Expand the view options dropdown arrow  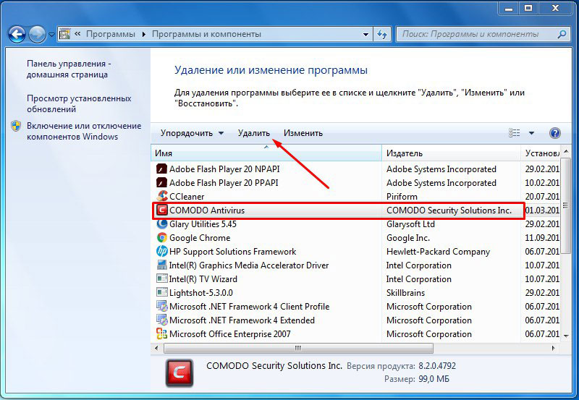tap(531, 133)
